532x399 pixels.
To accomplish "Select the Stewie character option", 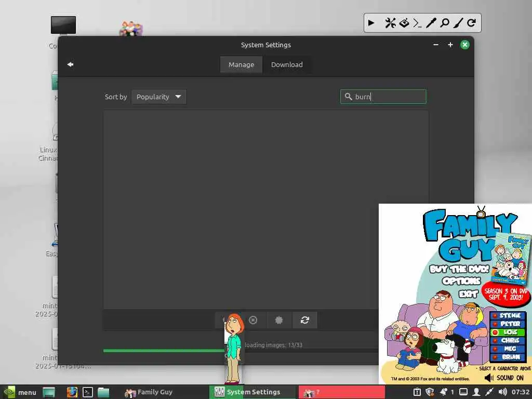I will (508, 315).
